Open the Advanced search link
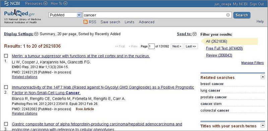268x131 pixels. (x=146, y=22)
